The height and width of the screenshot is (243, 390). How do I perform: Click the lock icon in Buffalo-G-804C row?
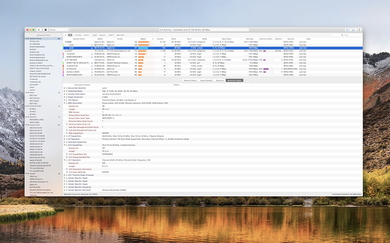(92, 72)
